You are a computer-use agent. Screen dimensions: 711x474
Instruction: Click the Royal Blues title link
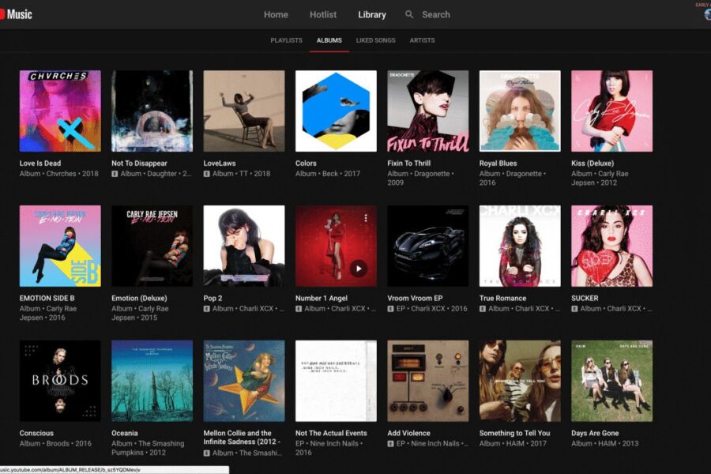pyautogui.click(x=498, y=164)
